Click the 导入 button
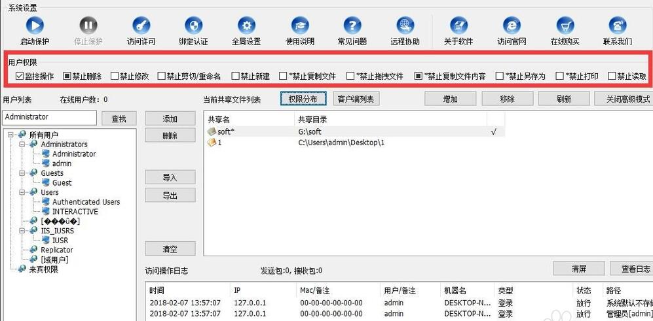The image size is (653, 321). 170,178
